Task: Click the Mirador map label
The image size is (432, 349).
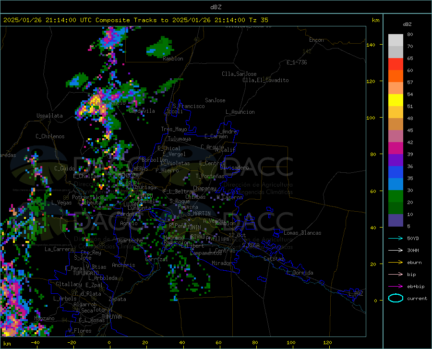Action: (221, 263)
